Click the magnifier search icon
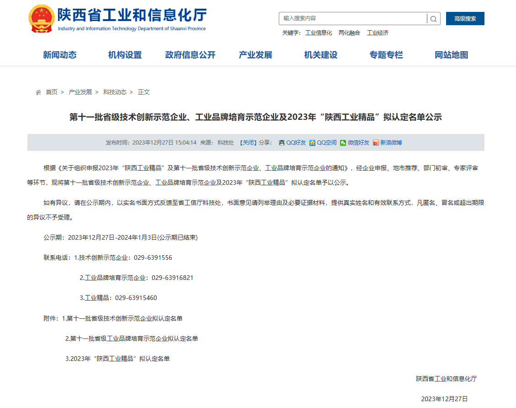The image size is (516, 408). coord(433,19)
